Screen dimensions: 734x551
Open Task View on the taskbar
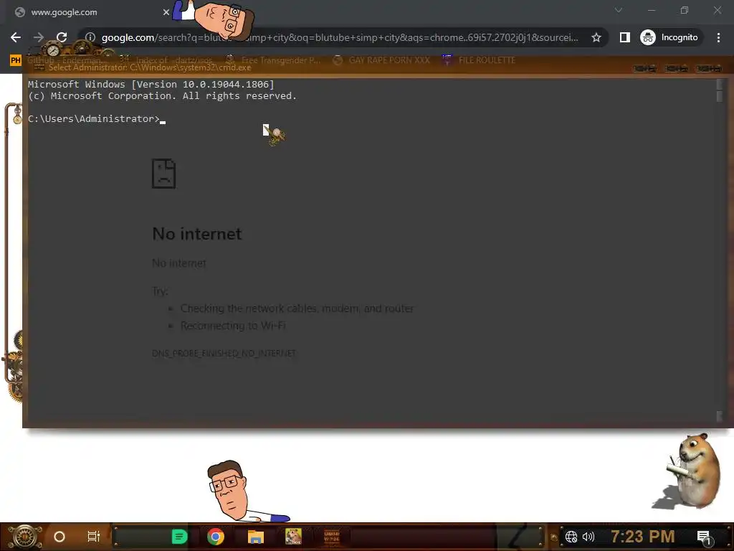tap(94, 537)
